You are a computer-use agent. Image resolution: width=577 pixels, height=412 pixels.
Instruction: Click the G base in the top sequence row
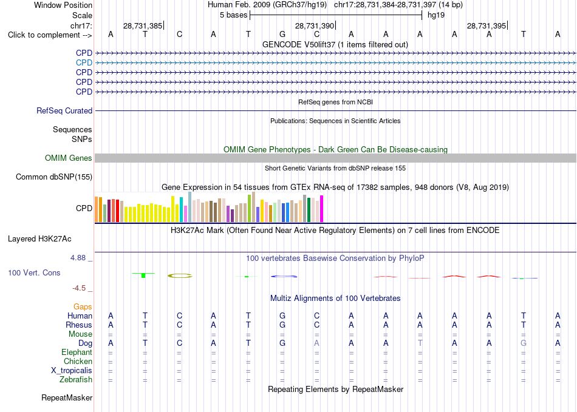pyautogui.click(x=282, y=34)
